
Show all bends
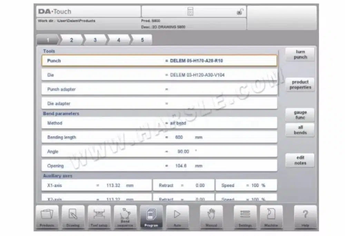300,130
